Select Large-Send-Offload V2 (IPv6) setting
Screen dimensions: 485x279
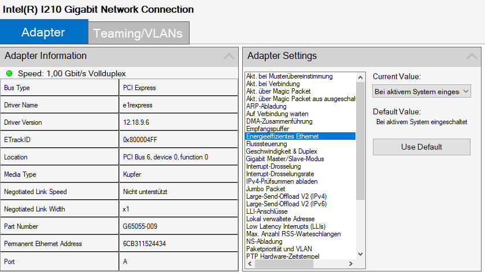click(286, 204)
